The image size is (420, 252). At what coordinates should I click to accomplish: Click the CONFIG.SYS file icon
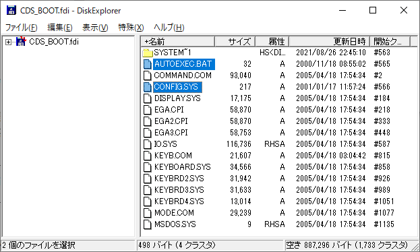click(148, 87)
